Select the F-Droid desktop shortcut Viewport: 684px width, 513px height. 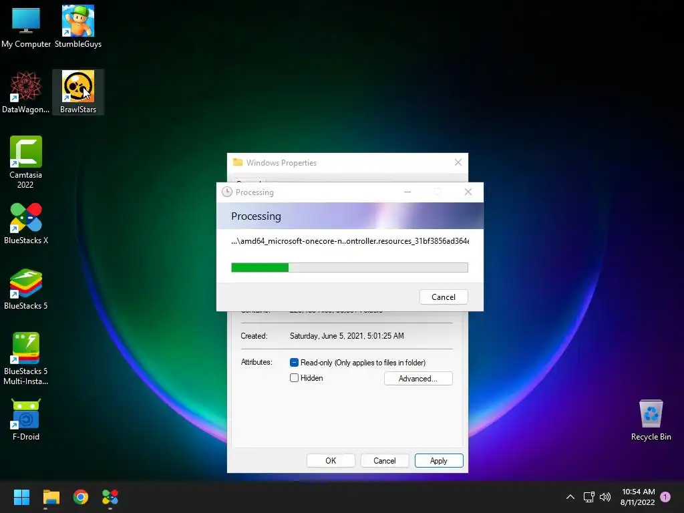coord(26,419)
